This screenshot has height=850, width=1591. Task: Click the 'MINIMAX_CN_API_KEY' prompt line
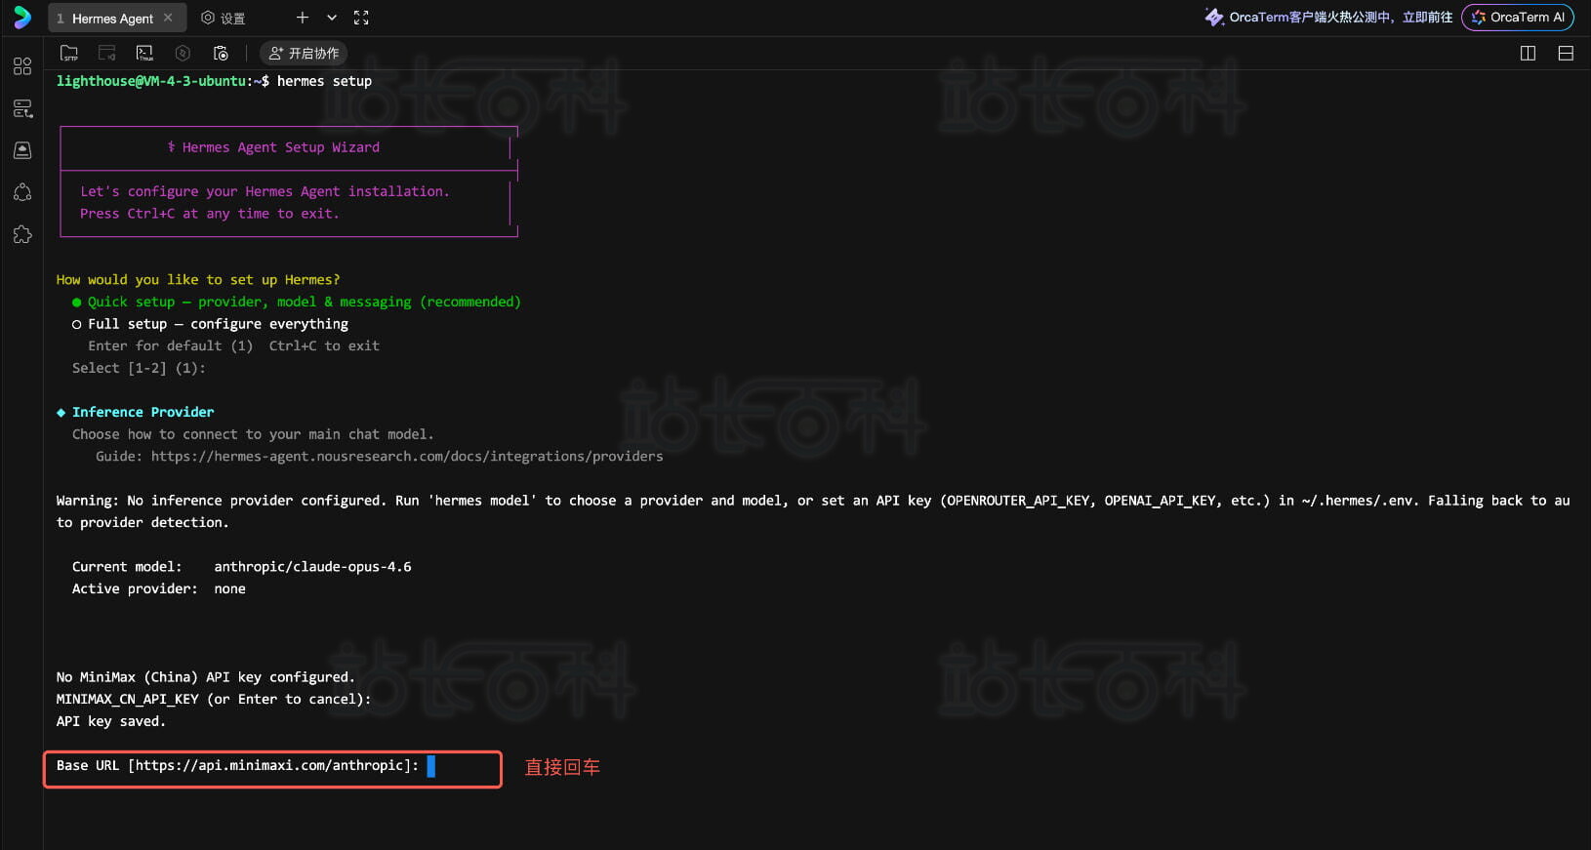[x=214, y=700]
